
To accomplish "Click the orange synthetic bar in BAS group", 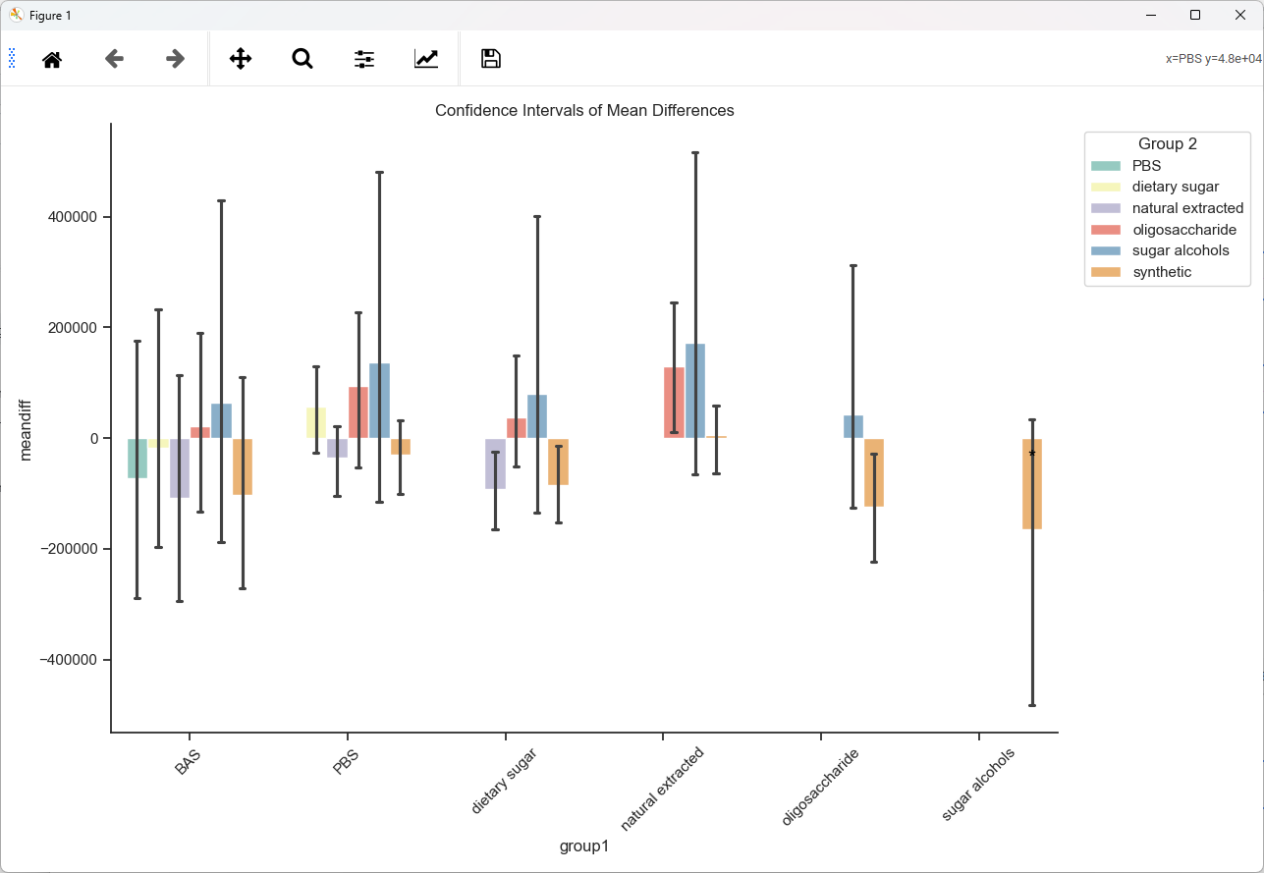I will [x=243, y=466].
